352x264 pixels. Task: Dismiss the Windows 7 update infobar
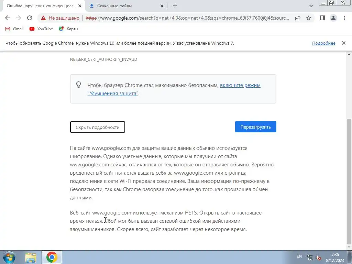[x=344, y=43]
